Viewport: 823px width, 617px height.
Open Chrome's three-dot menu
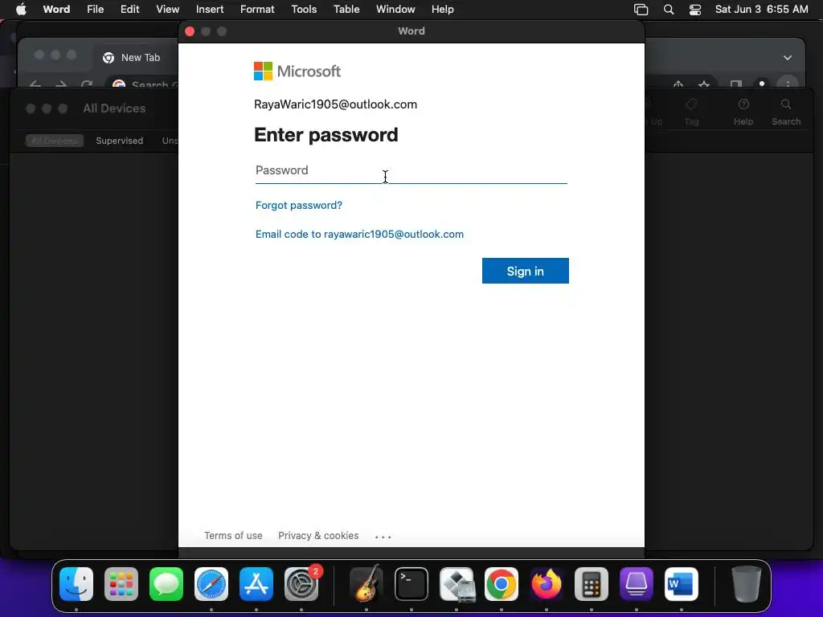(x=788, y=84)
